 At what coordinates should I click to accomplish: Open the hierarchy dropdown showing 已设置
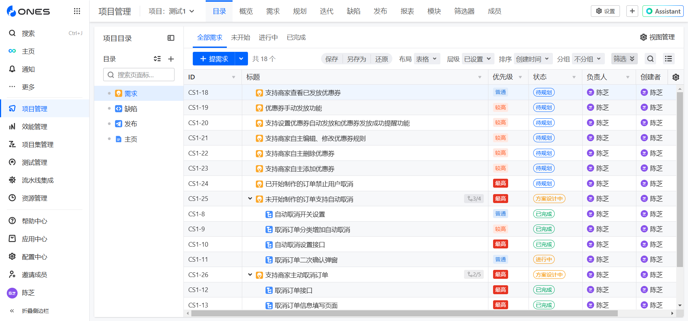click(x=478, y=59)
